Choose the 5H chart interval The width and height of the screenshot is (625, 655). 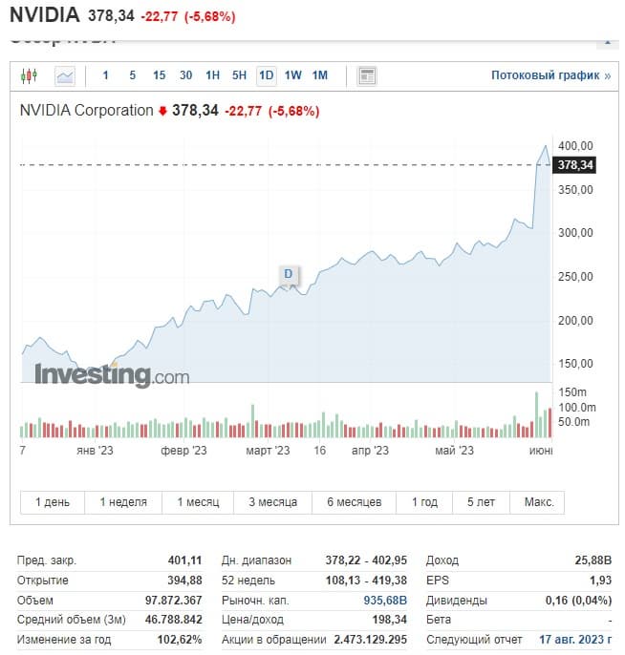pos(239,75)
